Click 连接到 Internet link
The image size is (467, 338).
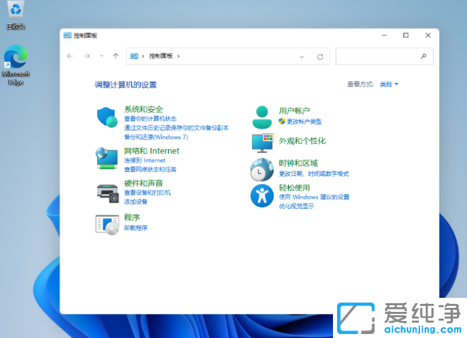click(145, 161)
